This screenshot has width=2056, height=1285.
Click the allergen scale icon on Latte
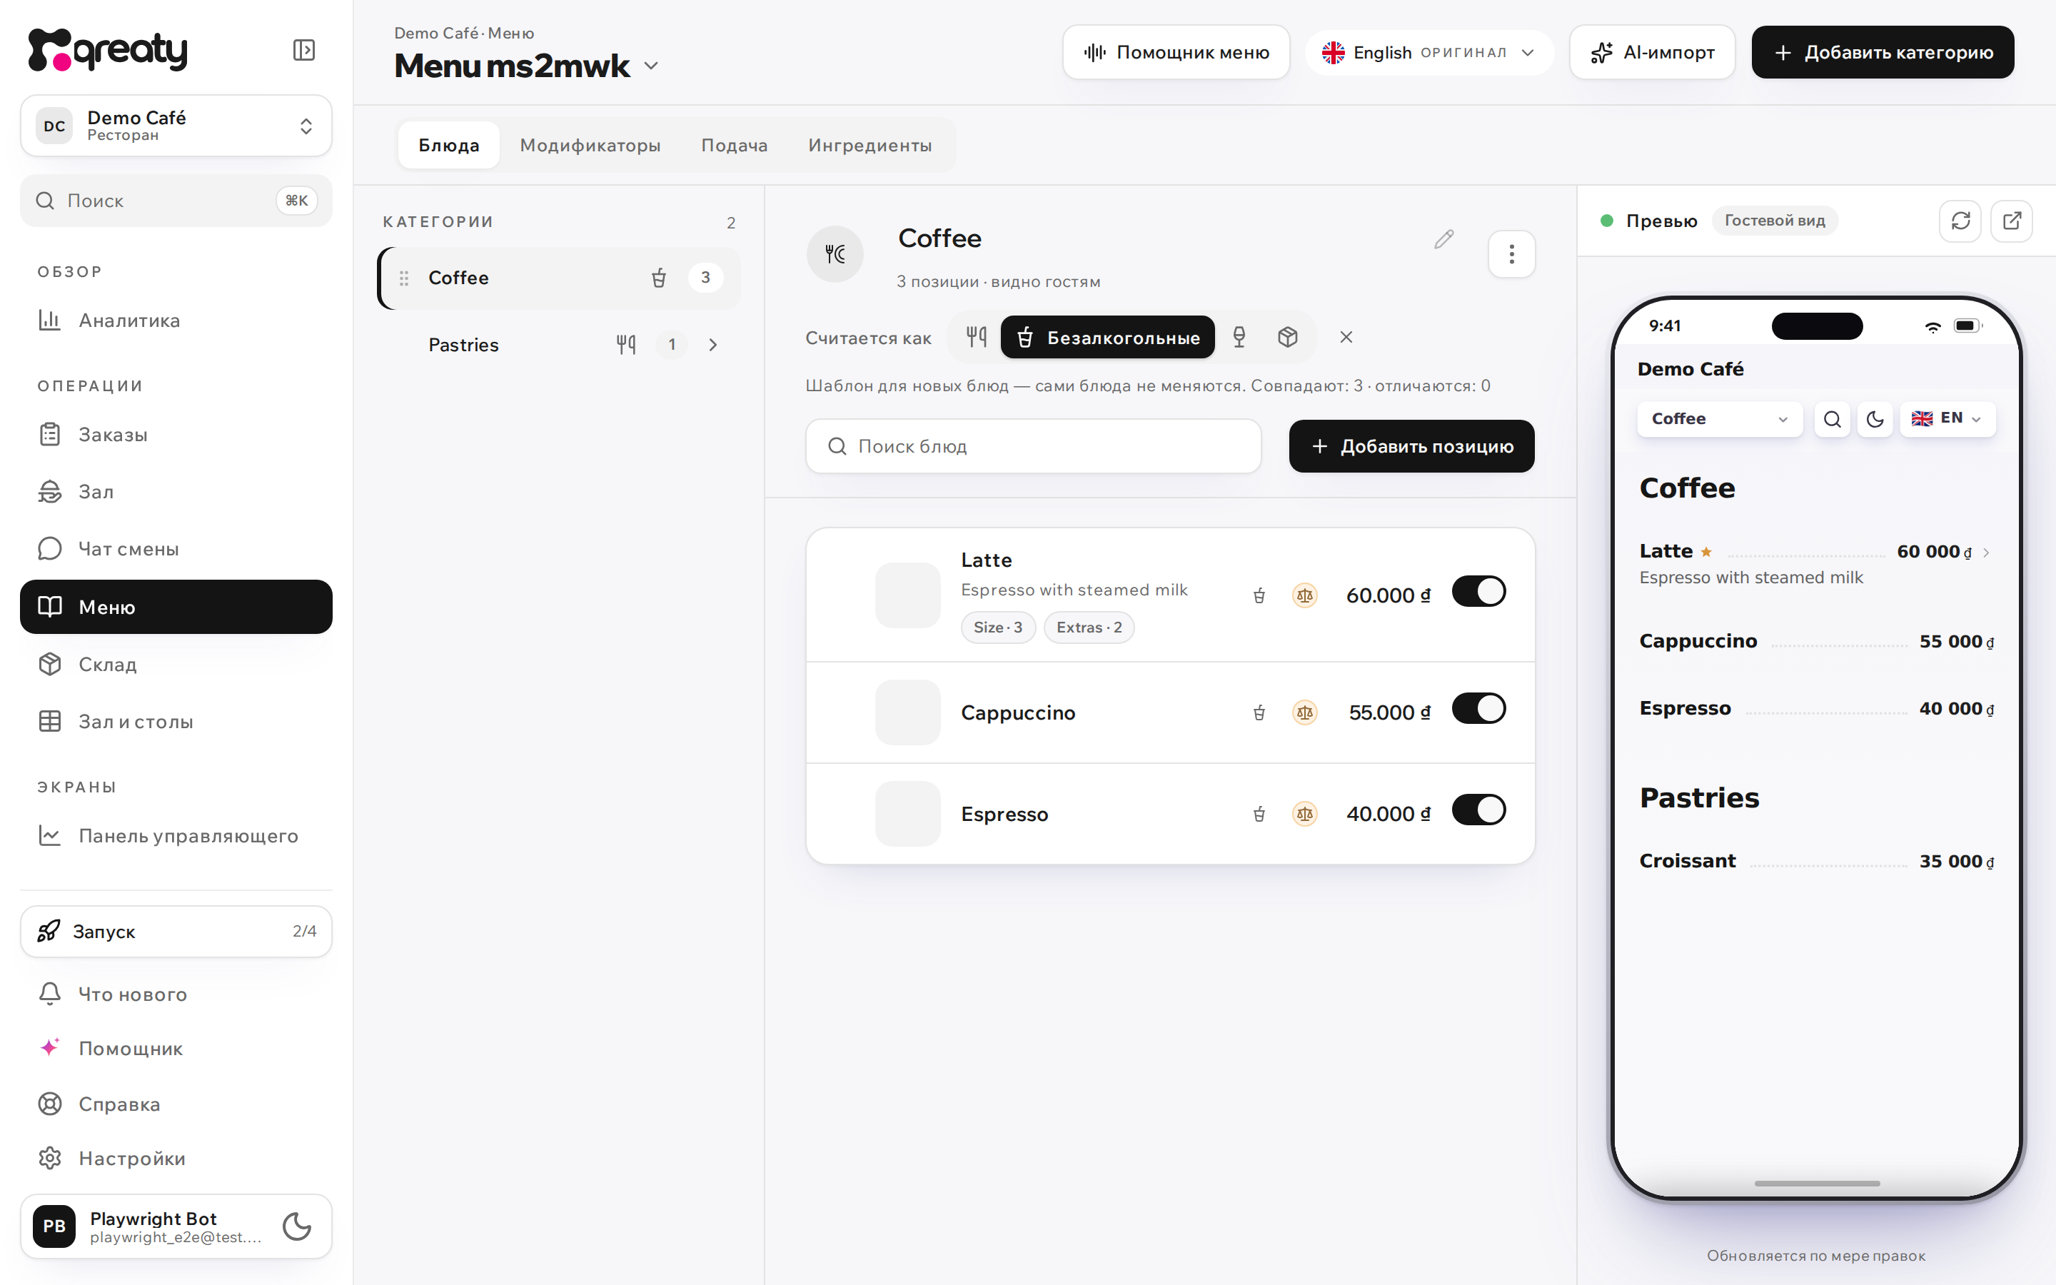(1304, 596)
